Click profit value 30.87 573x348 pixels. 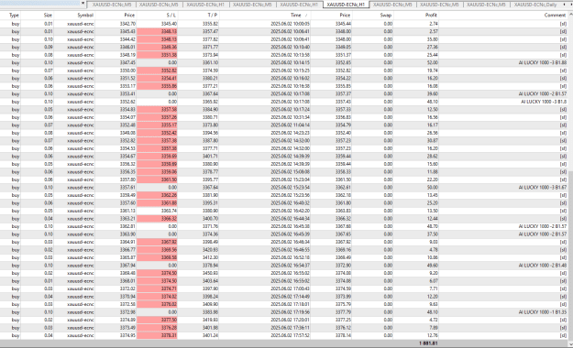(433, 141)
